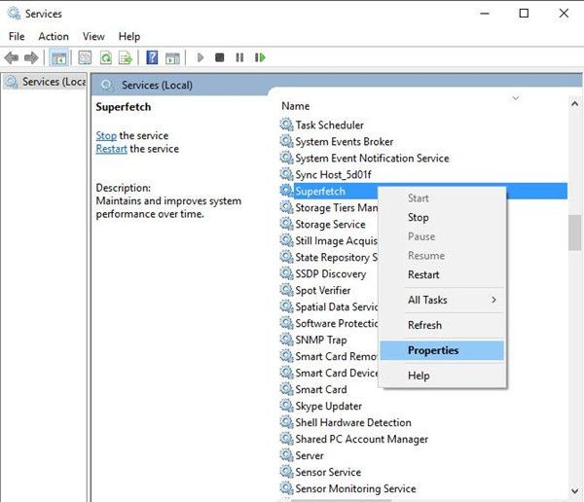Toggle the show/hide console tree icon
The height and width of the screenshot is (502, 584).
coord(58,58)
